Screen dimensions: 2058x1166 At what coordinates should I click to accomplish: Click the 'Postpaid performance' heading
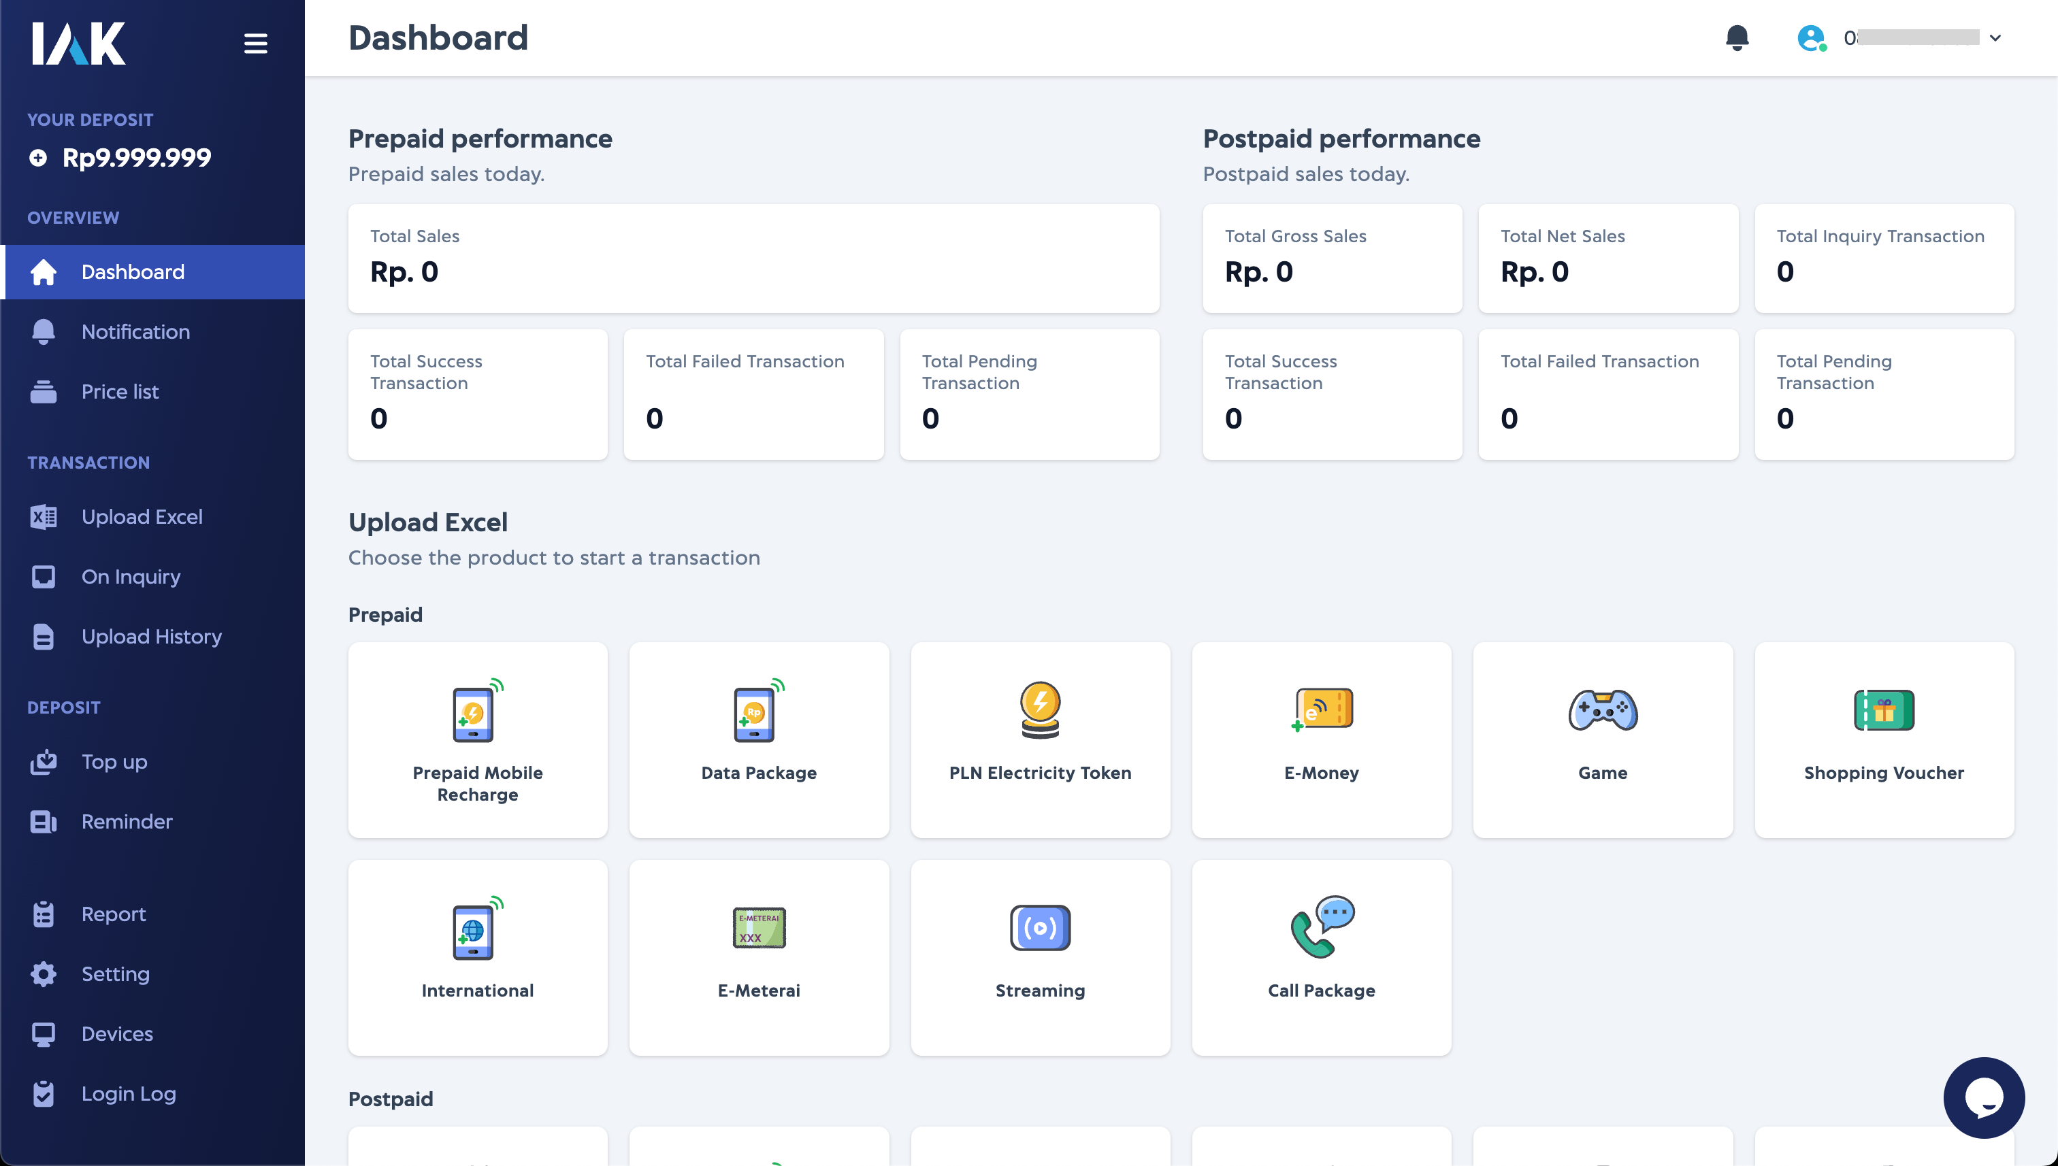[1341, 139]
